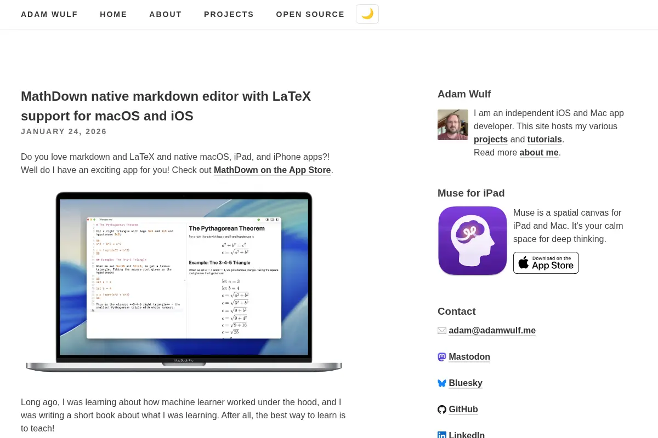Toggle dark mode with the moon button
The width and height of the screenshot is (658, 438).
[x=367, y=14]
